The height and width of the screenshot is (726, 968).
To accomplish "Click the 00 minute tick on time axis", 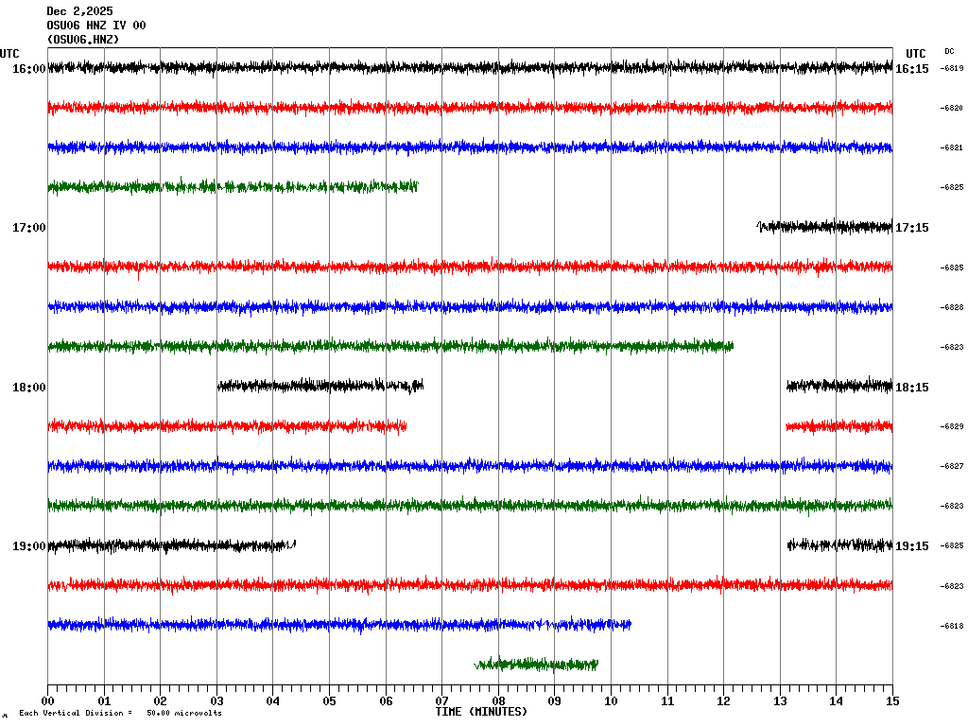I will (47, 701).
